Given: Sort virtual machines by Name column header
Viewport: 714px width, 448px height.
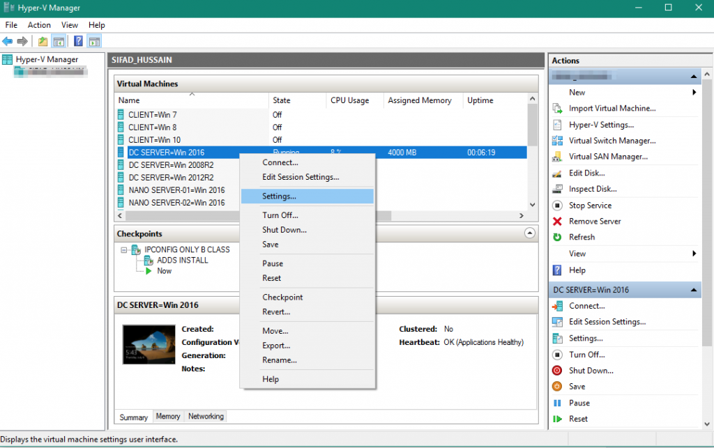Looking at the screenshot, I should coord(192,100).
